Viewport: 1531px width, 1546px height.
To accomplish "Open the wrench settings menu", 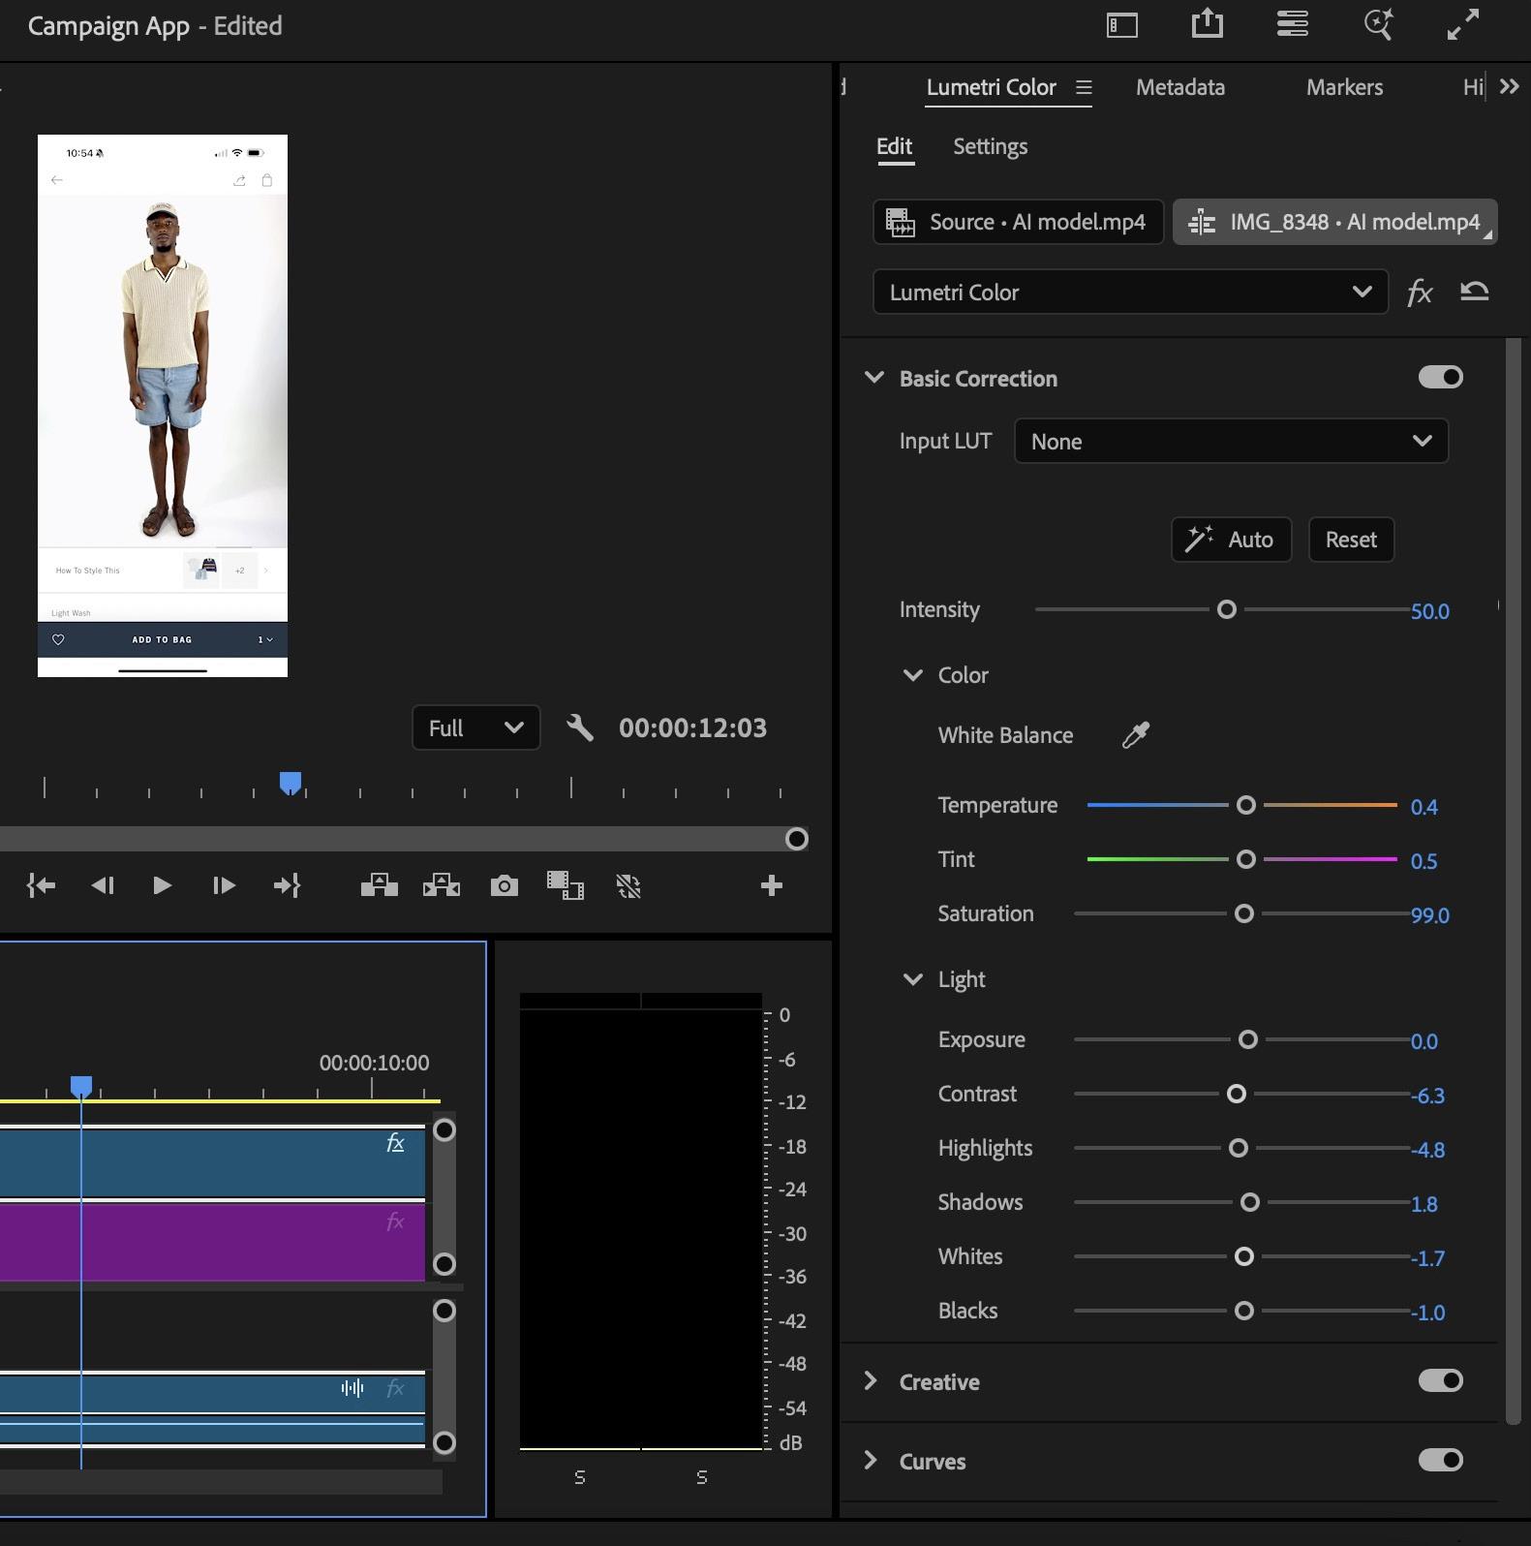I will point(579,727).
